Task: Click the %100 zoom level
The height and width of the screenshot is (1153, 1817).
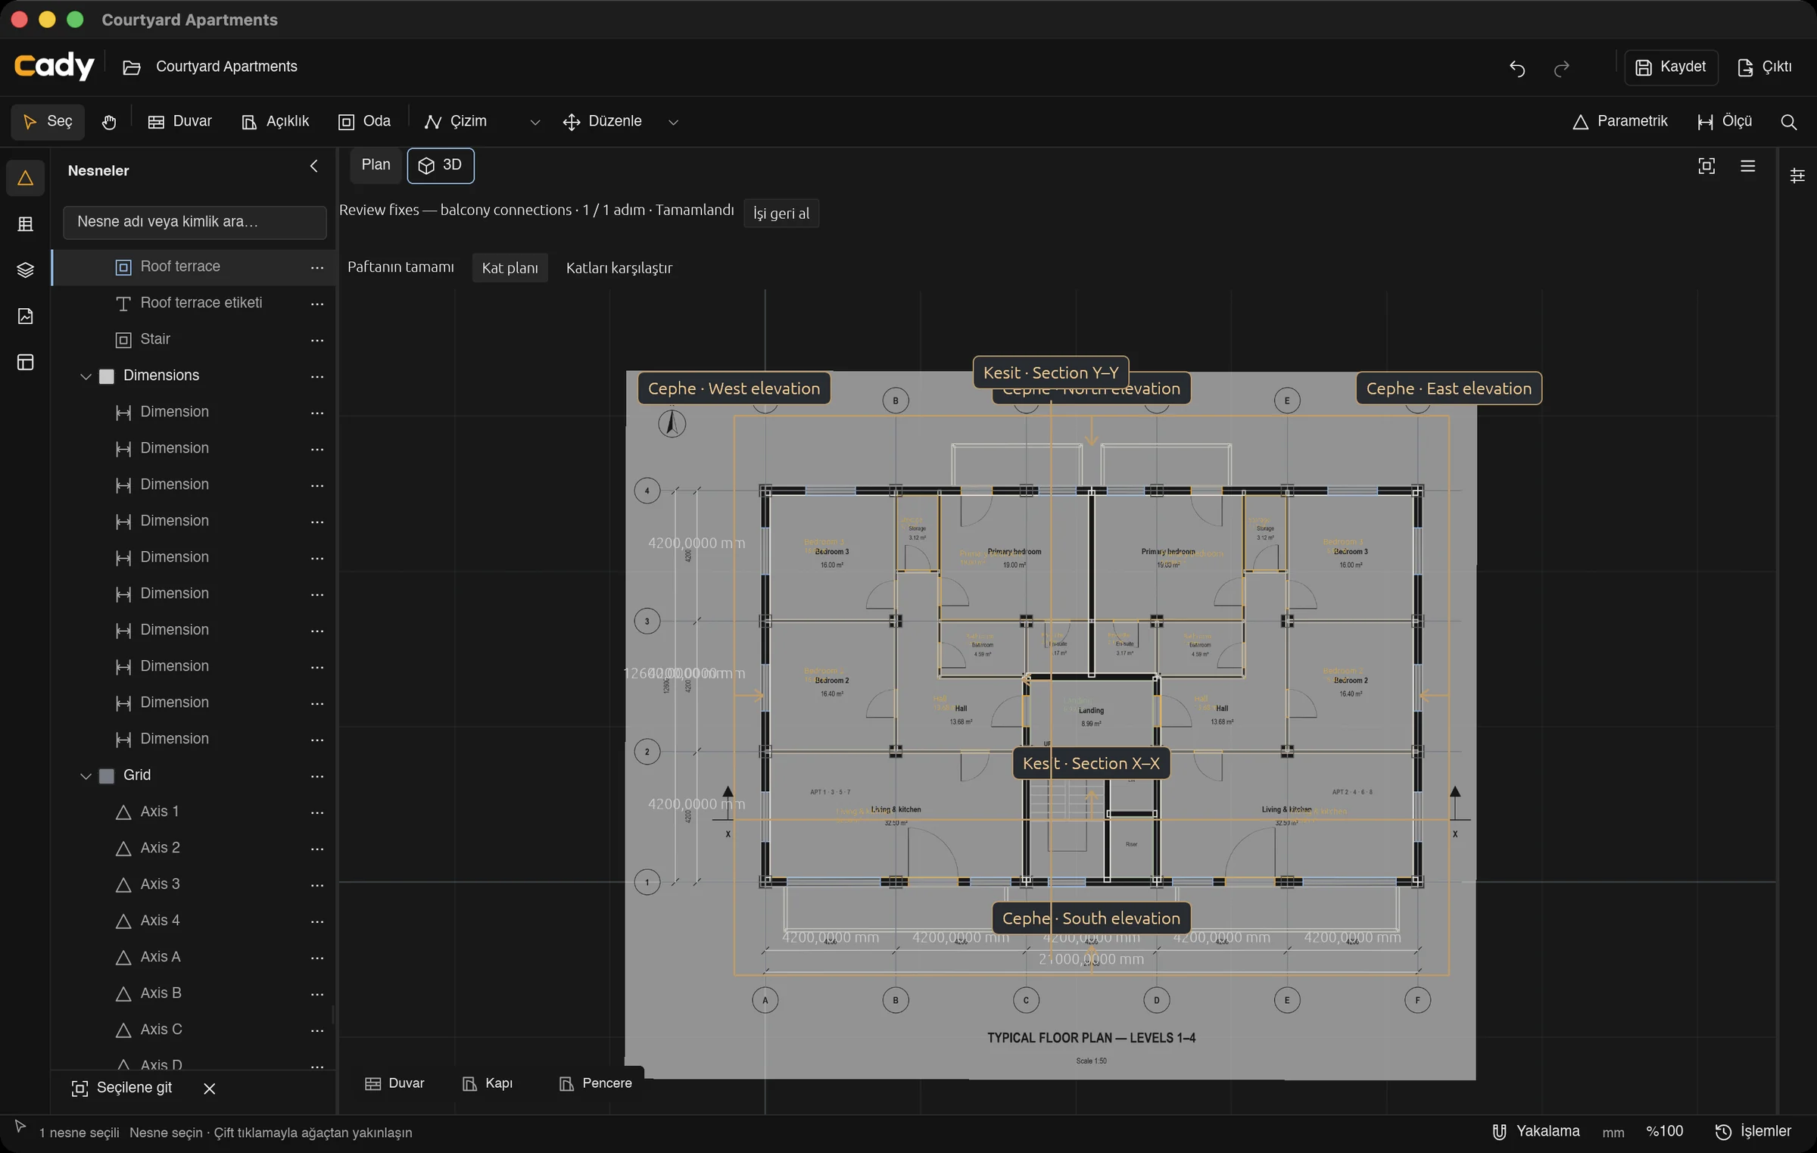Action: 1664,1132
